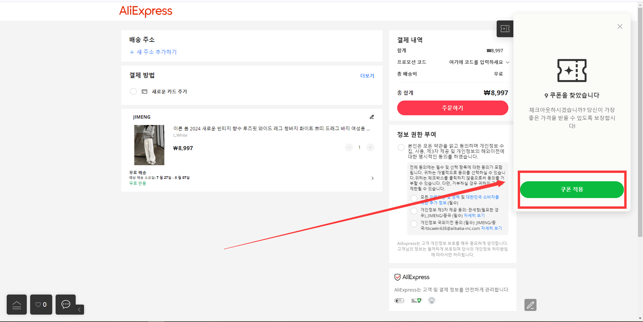Open the white jeans product thumbnail
The image size is (643, 322).
pos(149,145)
